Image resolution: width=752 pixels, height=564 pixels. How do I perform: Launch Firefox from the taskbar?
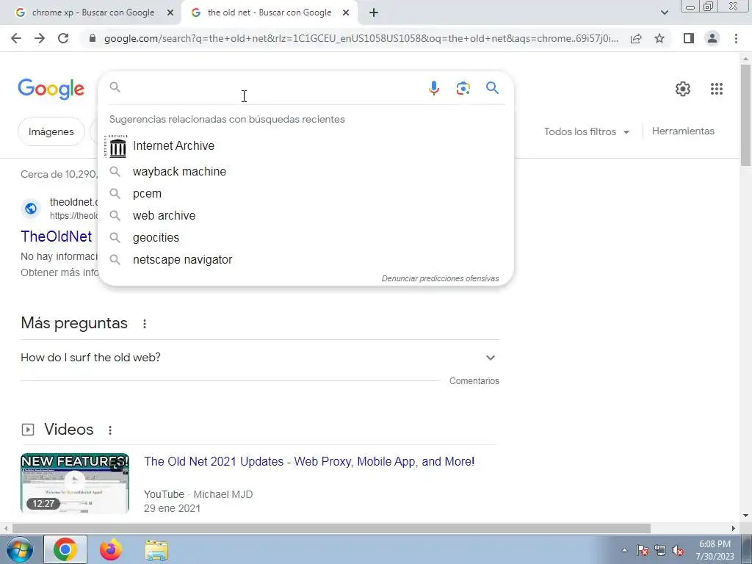click(x=111, y=549)
